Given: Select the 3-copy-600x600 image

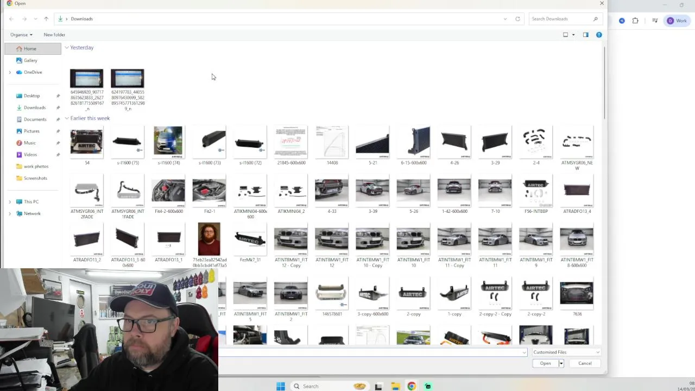Looking at the screenshot, I should coord(372,298).
